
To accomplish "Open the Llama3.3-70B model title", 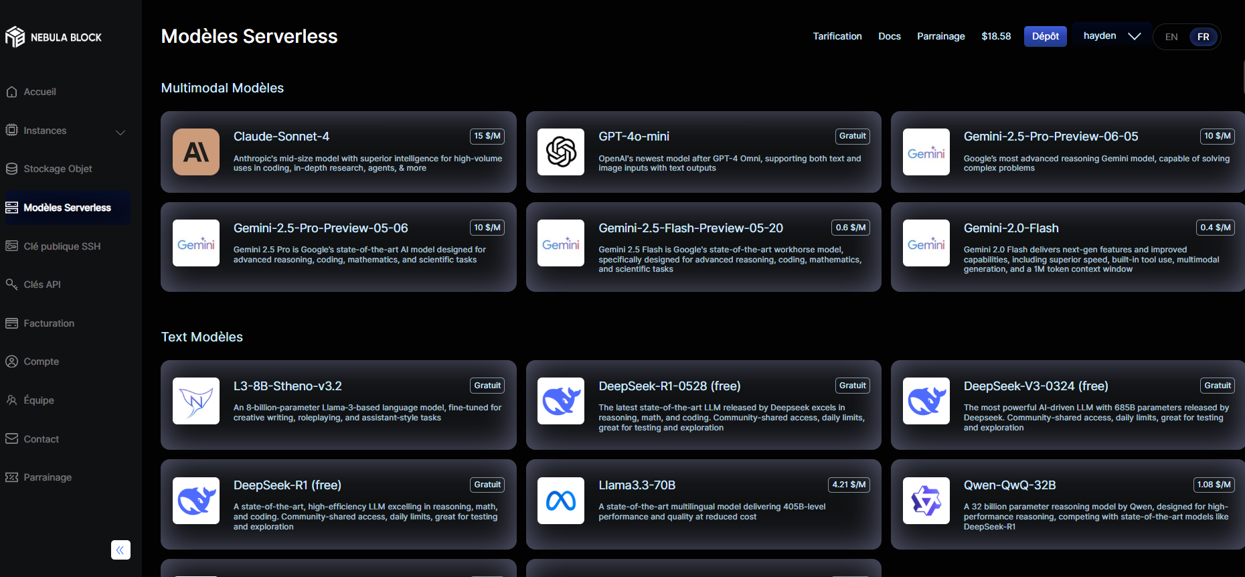I will pyautogui.click(x=637, y=485).
